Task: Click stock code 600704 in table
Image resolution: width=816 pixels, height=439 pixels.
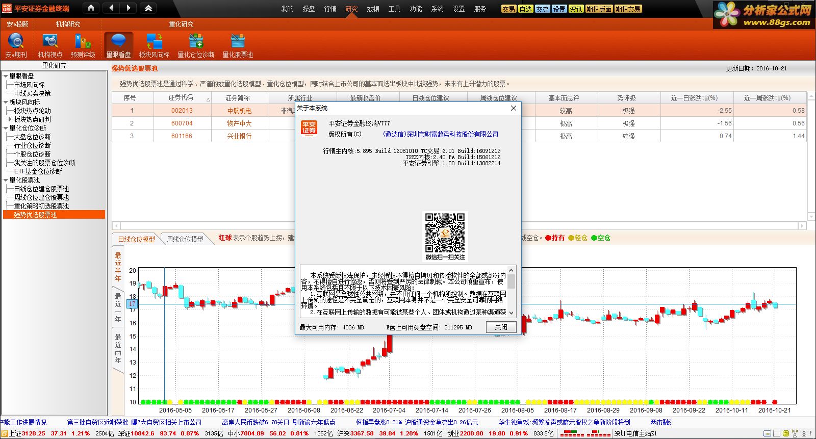Action: click(182, 123)
